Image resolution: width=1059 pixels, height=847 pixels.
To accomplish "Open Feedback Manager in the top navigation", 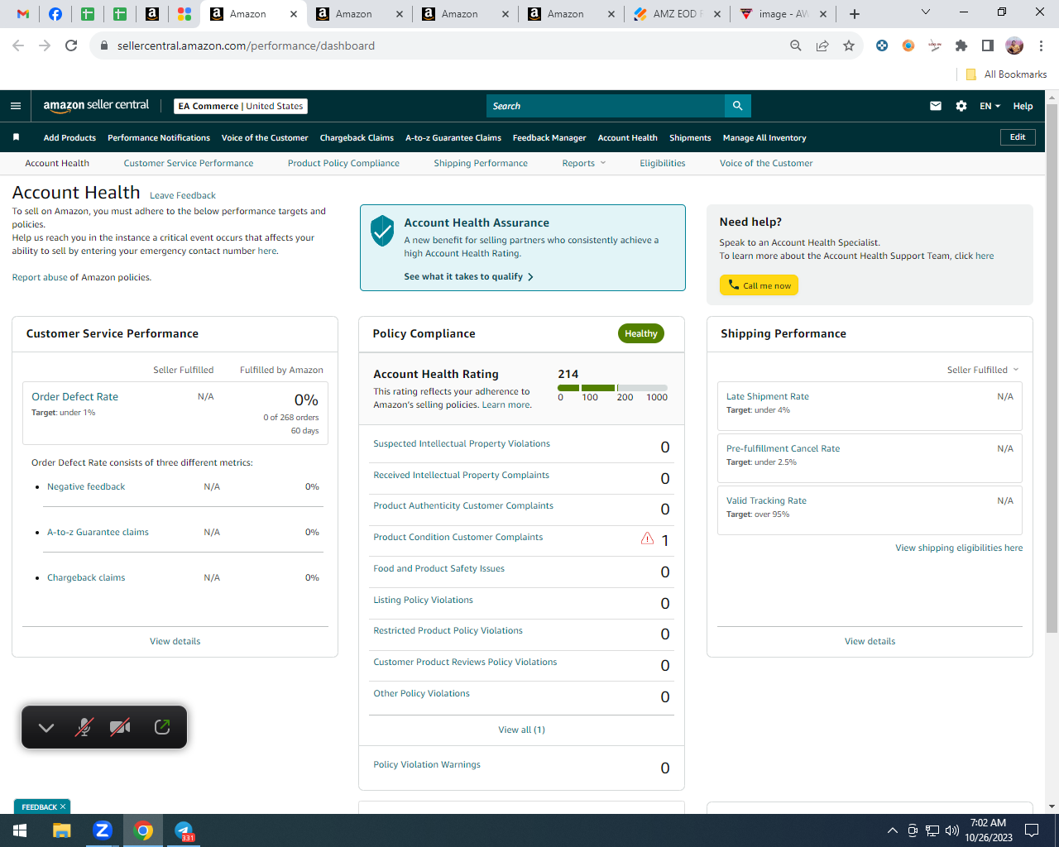I will (549, 137).
